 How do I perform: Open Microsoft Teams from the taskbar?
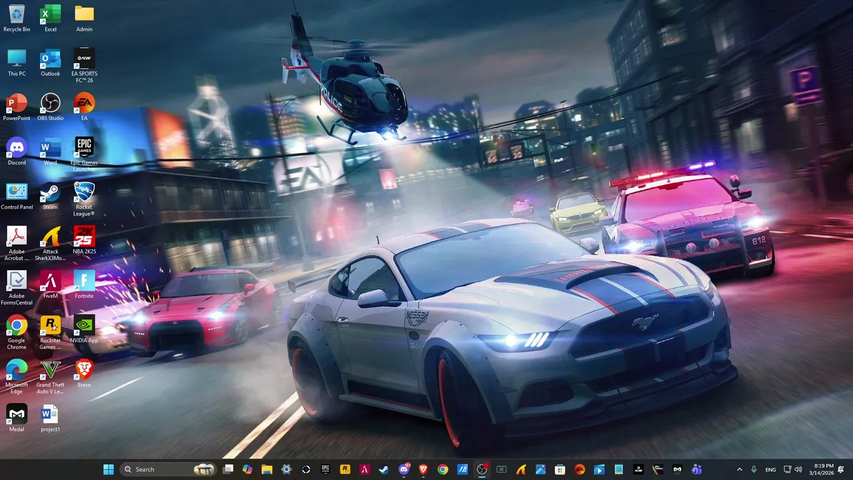pos(697,469)
